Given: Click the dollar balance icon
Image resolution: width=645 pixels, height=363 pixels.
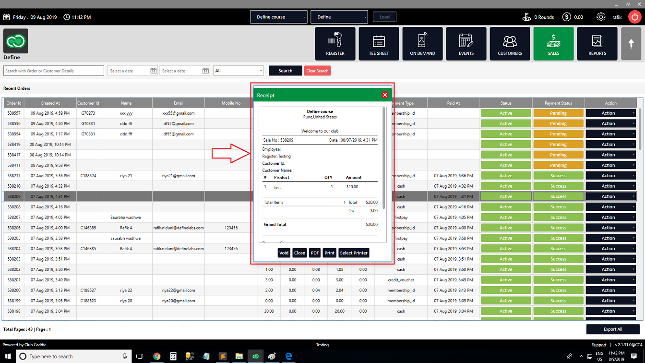Looking at the screenshot, I should tap(567, 17).
